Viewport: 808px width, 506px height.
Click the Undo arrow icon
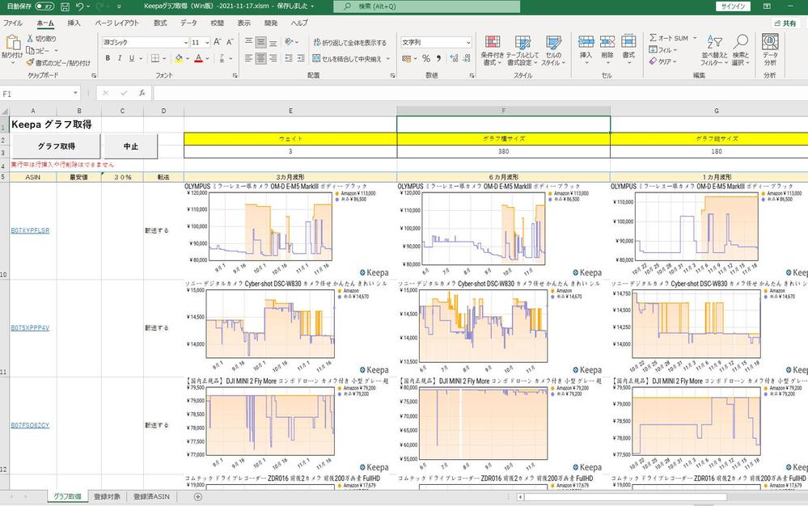79,6
